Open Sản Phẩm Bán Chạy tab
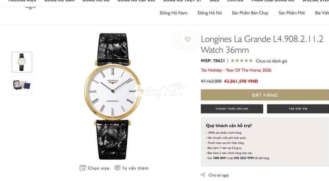Image resolution: width=329 pixels, height=181 pixels. click(250, 13)
